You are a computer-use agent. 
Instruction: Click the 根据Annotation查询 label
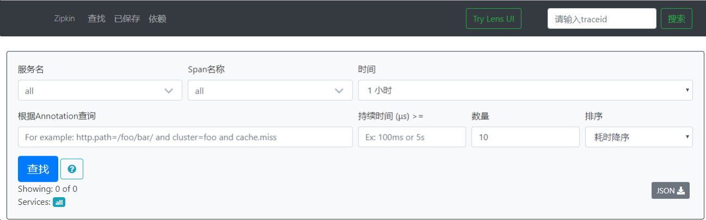(x=60, y=116)
